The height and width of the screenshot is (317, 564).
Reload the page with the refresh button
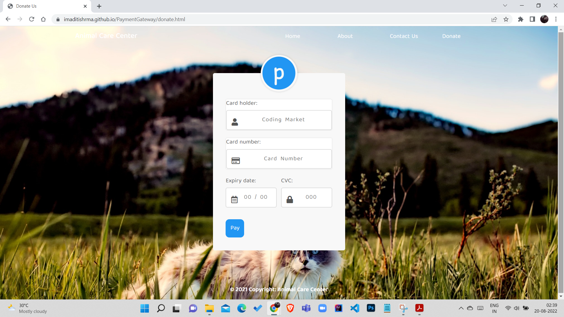(32, 19)
